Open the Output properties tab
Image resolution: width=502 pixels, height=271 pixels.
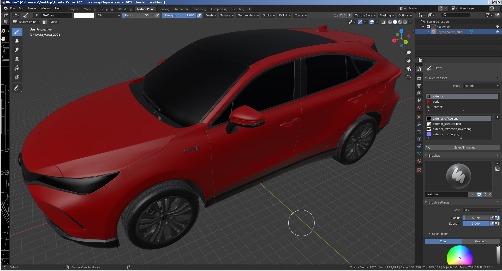(x=419, y=85)
